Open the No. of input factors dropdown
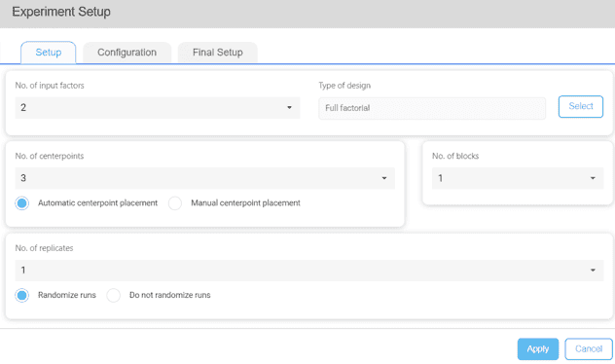 click(x=158, y=107)
